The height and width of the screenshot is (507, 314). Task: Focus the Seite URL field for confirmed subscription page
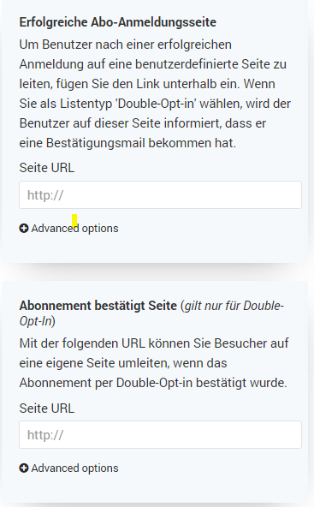point(160,434)
